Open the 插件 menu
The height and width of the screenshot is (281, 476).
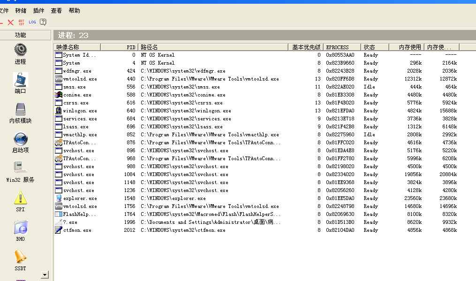tap(39, 10)
